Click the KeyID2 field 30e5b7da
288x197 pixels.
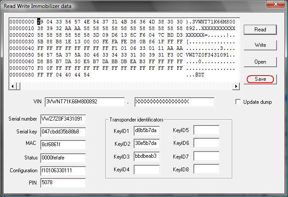146,143
